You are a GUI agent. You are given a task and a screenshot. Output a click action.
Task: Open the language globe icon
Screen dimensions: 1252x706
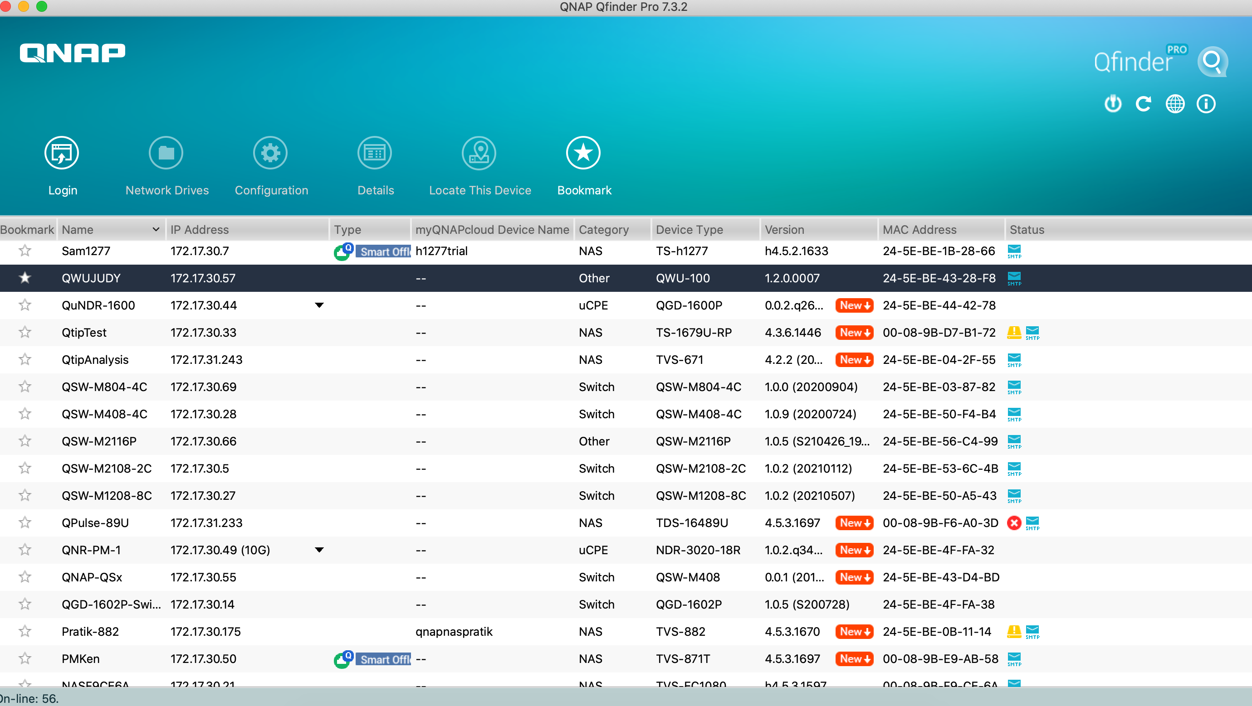click(1175, 103)
